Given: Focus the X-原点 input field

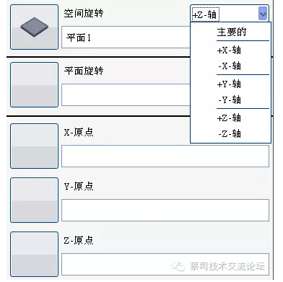Looking at the screenshot, I should pos(165,156).
